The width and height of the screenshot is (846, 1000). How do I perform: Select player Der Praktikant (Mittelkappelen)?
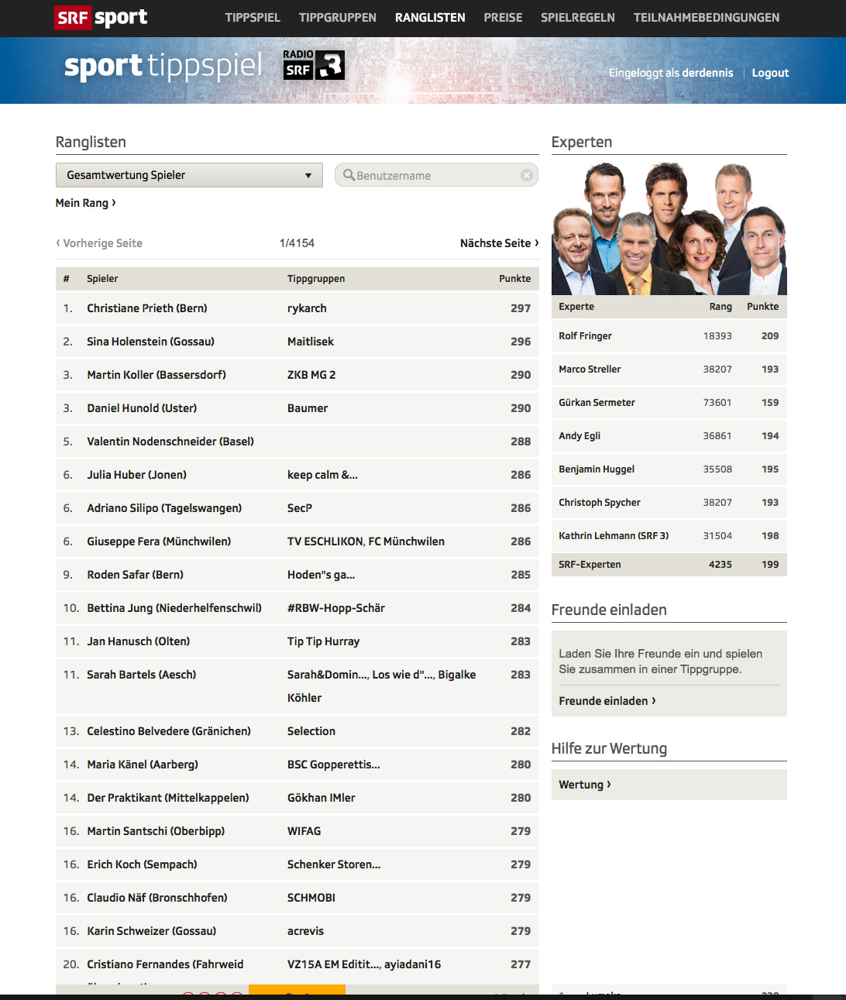(168, 798)
